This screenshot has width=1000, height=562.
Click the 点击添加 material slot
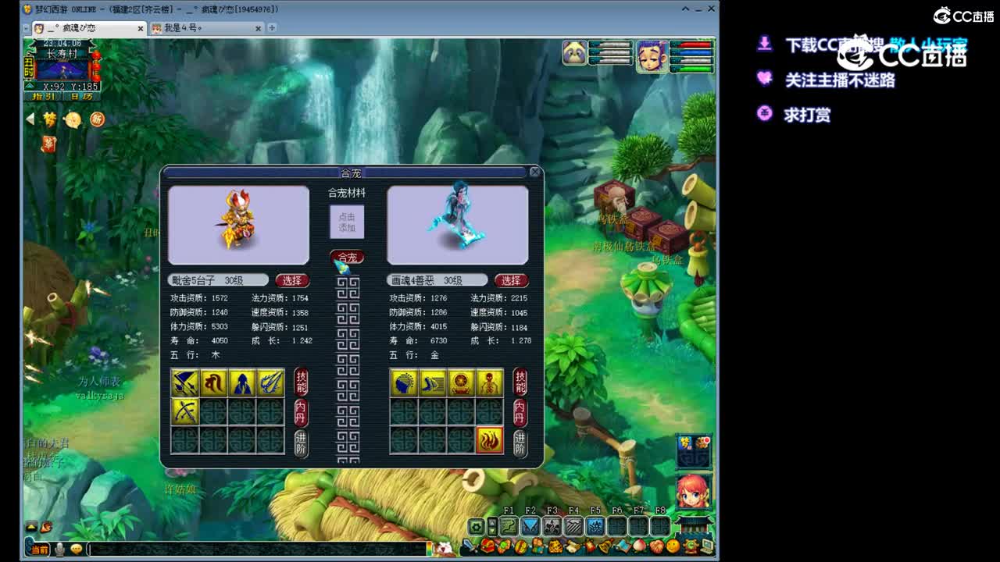click(347, 222)
